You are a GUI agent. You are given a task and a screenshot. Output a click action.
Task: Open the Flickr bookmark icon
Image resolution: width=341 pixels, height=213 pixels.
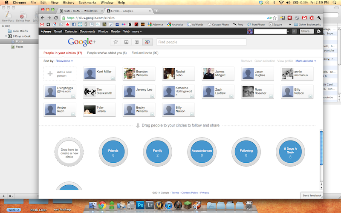[124, 25]
